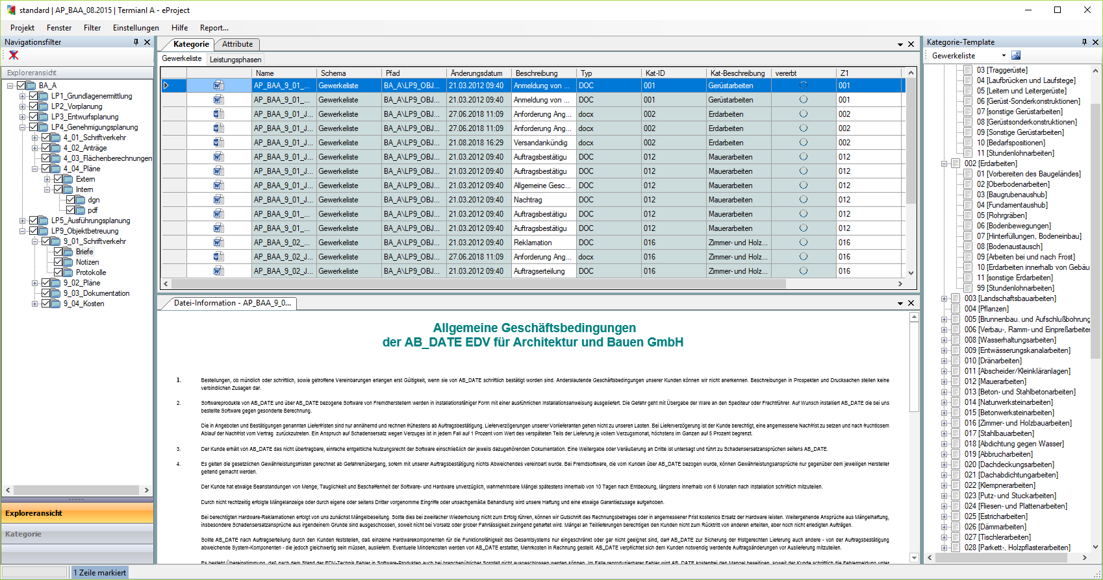Click the clear navigation filter icon
The image size is (1103, 580).
point(14,55)
